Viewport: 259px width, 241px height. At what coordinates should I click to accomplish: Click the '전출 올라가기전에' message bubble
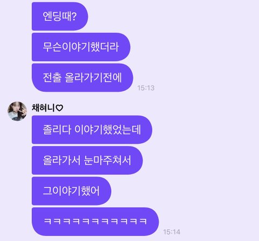pyautogui.click(x=83, y=78)
